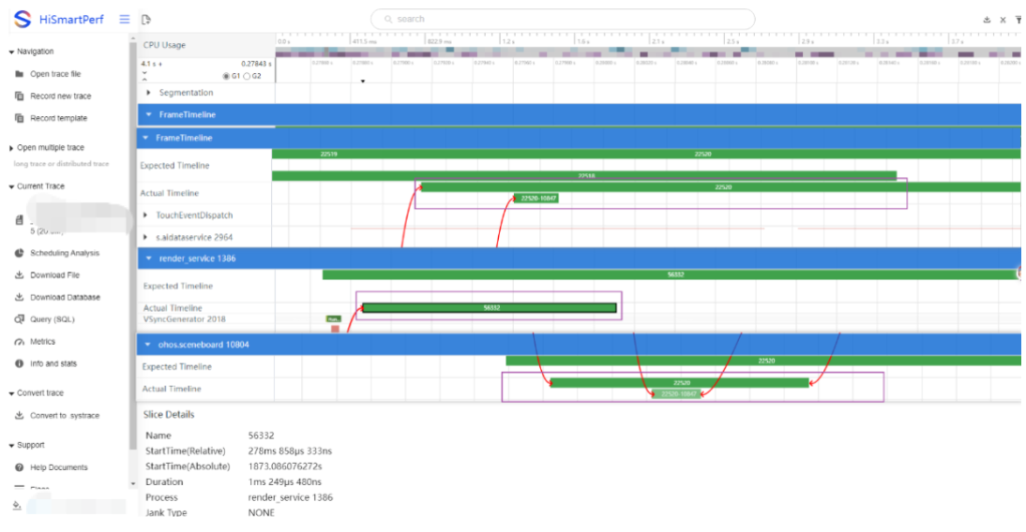Click the Help Documents question icon
The width and height of the screenshot is (1026, 532).
tap(19, 467)
